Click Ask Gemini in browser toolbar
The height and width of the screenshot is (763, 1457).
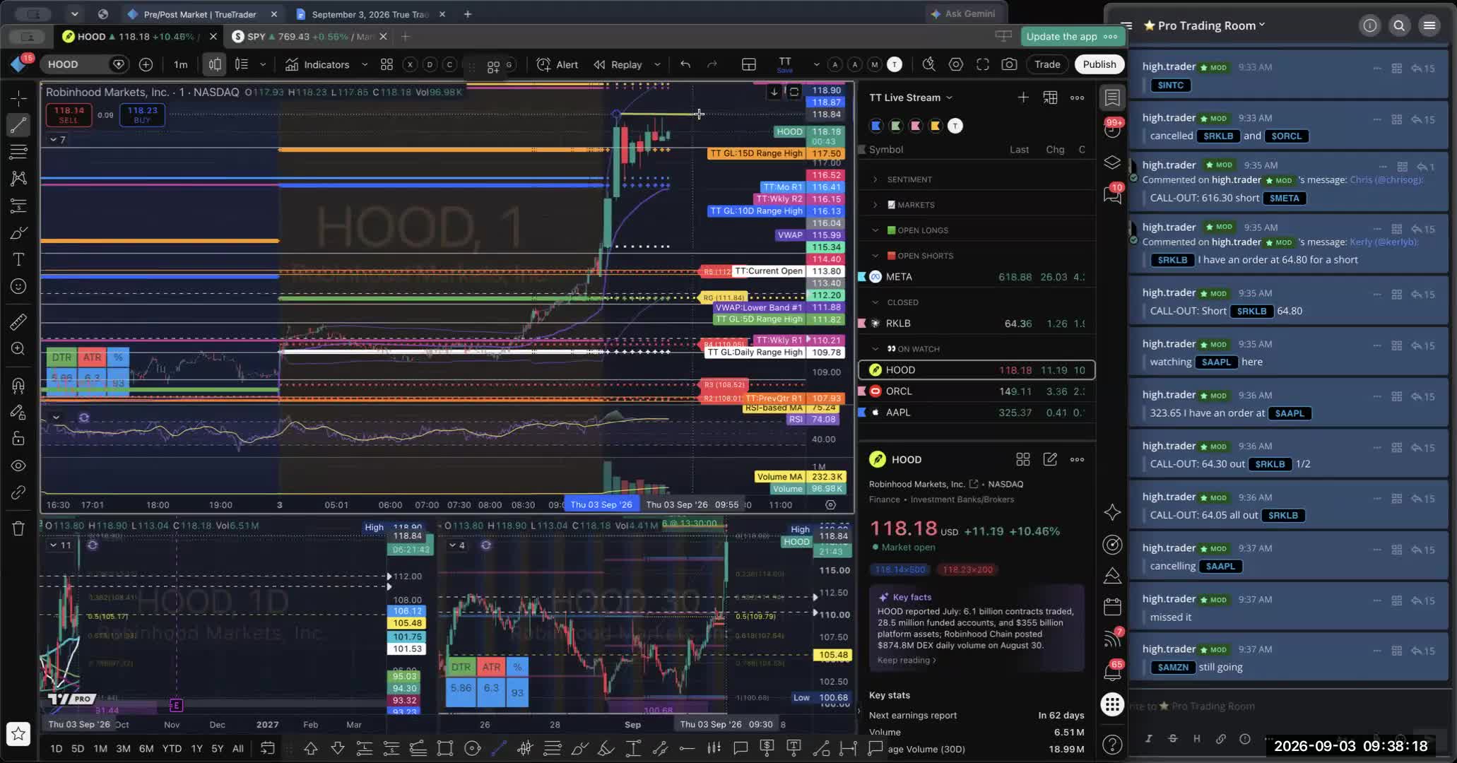click(962, 14)
